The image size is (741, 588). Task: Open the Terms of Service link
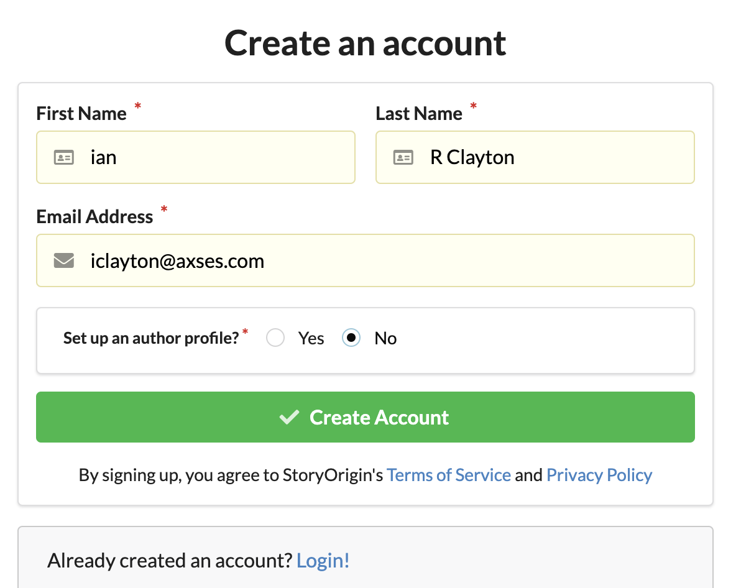click(449, 475)
